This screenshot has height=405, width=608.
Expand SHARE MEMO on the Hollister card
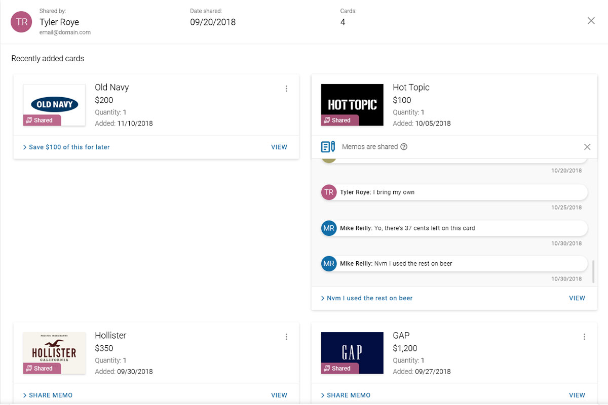(48, 395)
